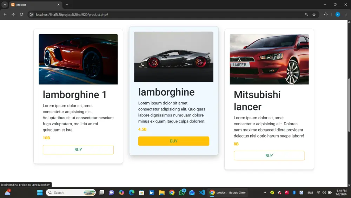Screen dimensions: 351x198
Task: Open Microsoft Store from taskbar
Action: click(141, 192)
